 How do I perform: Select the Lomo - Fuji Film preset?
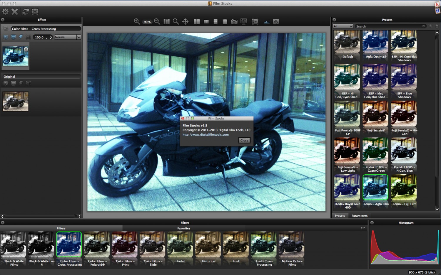coord(404,190)
